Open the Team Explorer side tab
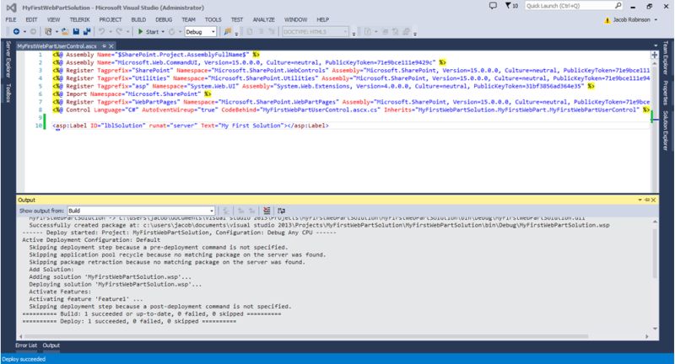The image size is (675, 364). [666, 57]
